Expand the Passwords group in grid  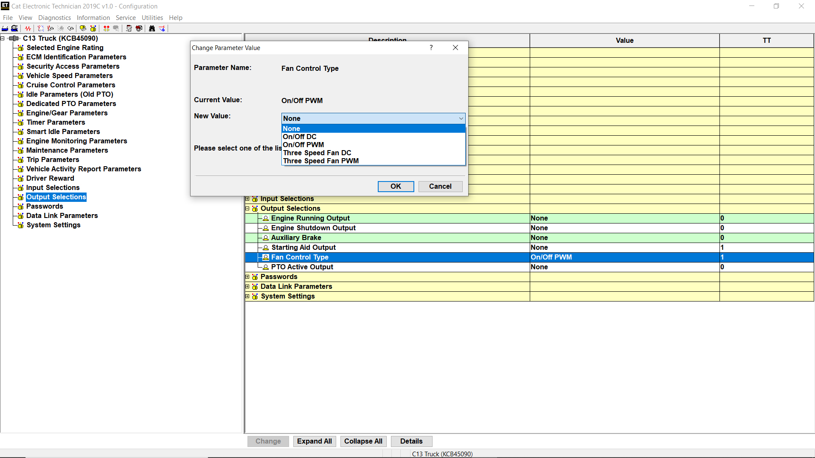pyautogui.click(x=247, y=276)
